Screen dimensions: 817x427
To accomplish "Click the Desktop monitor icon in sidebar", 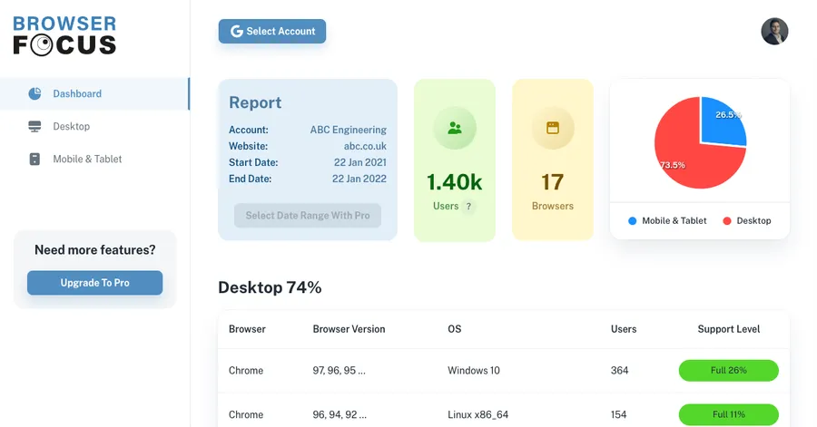I will pos(34,126).
